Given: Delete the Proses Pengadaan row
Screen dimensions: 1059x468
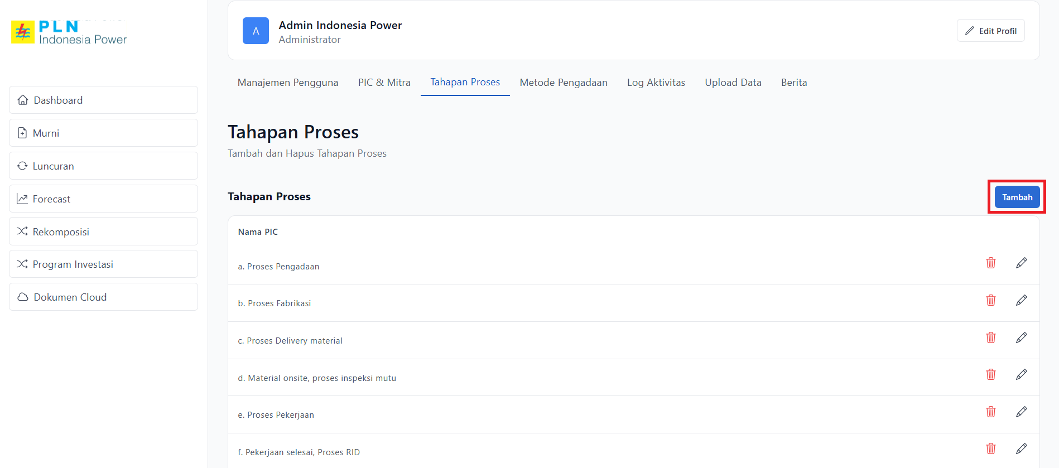Looking at the screenshot, I should pyautogui.click(x=990, y=263).
